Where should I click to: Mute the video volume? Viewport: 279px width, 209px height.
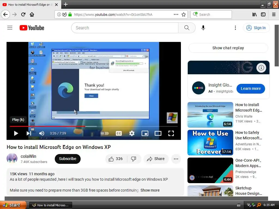[42, 133]
